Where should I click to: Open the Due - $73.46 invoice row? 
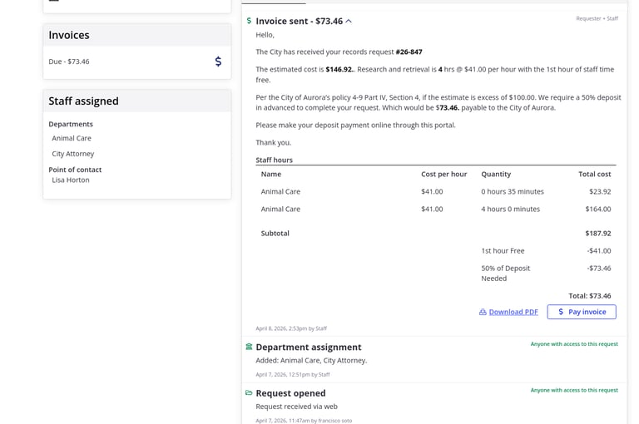click(69, 62)
